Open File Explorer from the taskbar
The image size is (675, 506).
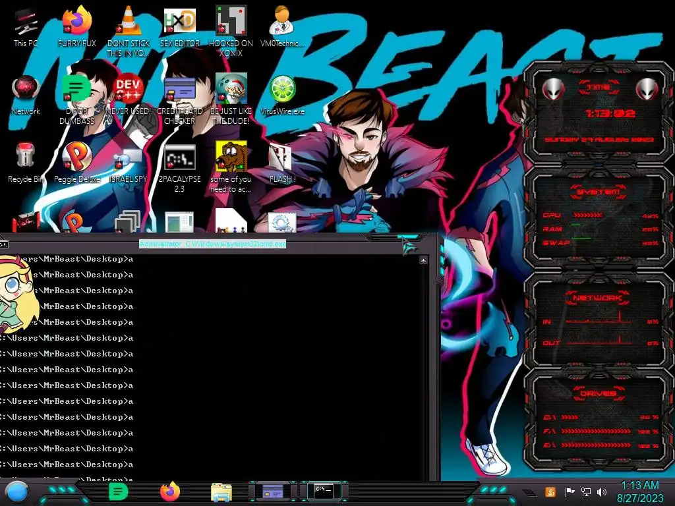pos(221,492)
